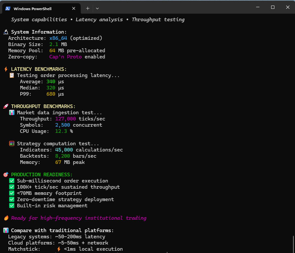Viewport: 295px width, 253px height.
Task: Toggle the Sub-millisecond order execution checkmark
Action: click(12, 181)
